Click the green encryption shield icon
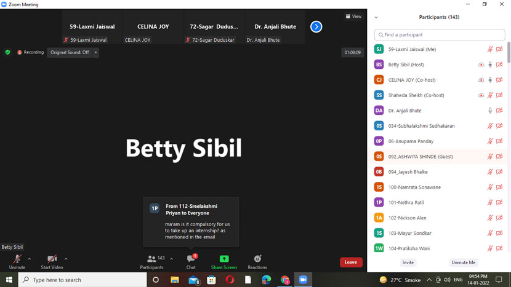 click(7, 52)
